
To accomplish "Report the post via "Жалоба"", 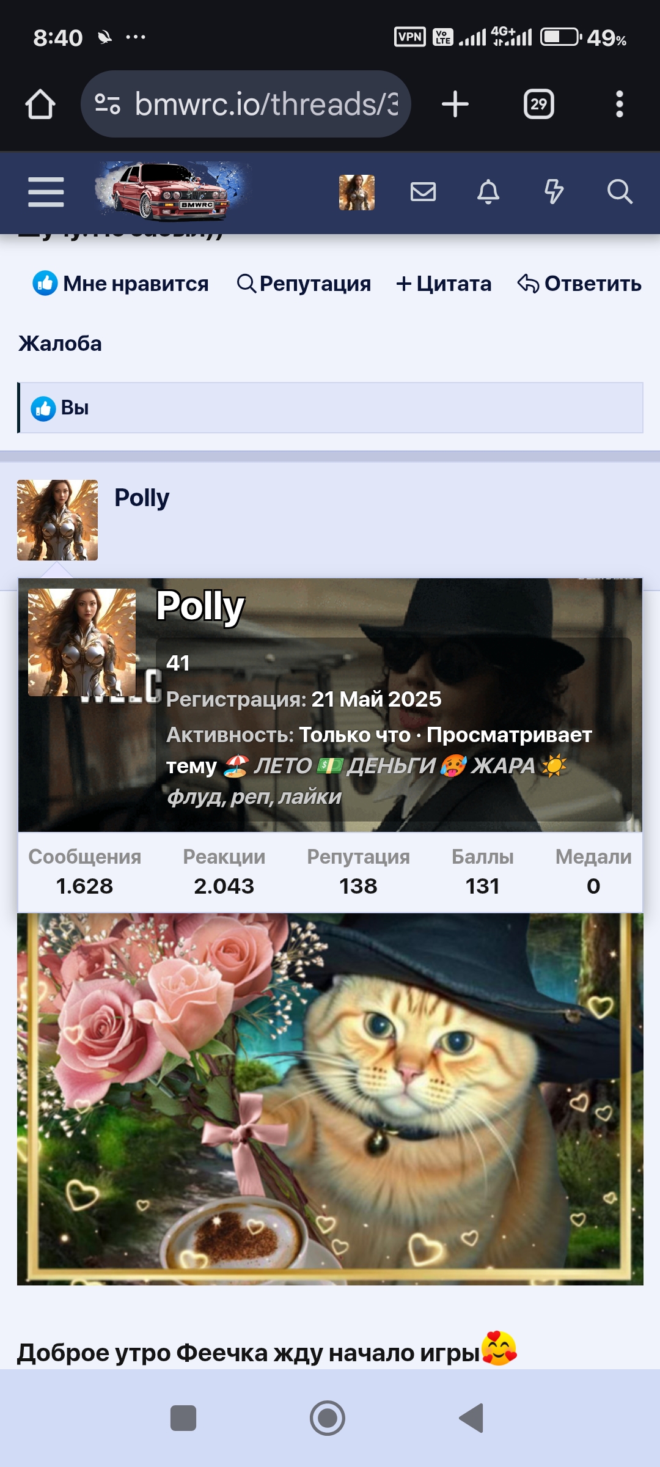I will tap(60, 344).
